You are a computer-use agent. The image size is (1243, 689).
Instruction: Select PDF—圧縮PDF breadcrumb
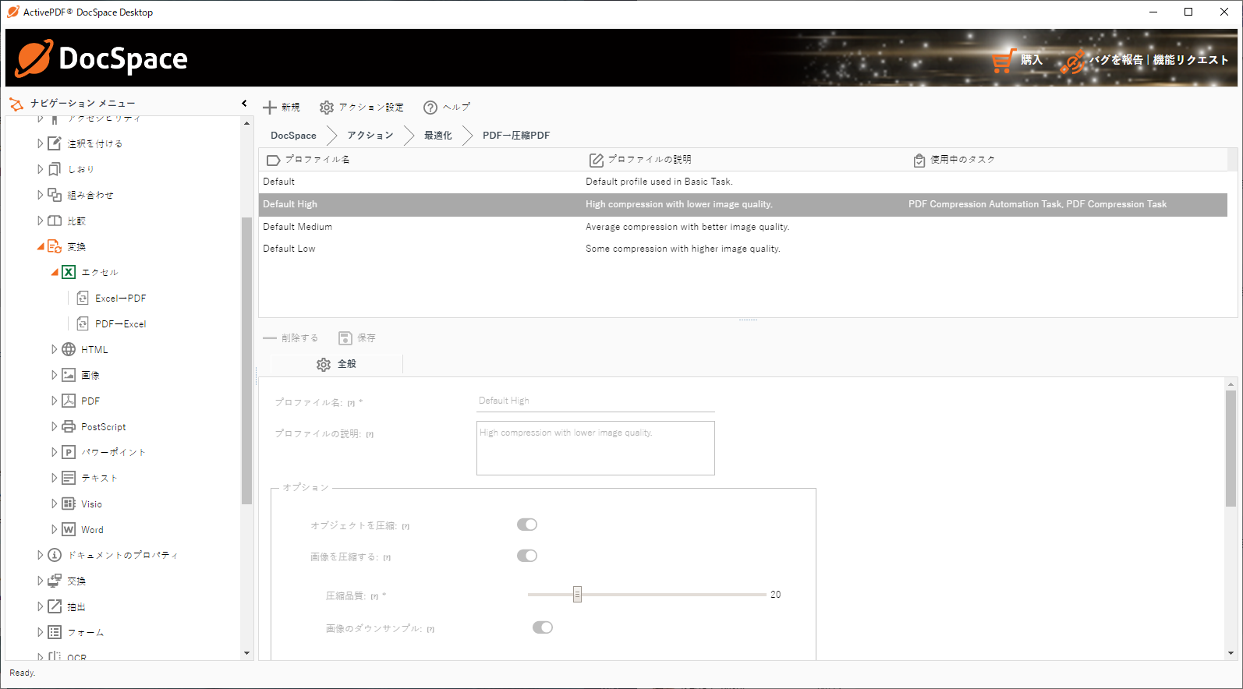(x=516, y=136)
